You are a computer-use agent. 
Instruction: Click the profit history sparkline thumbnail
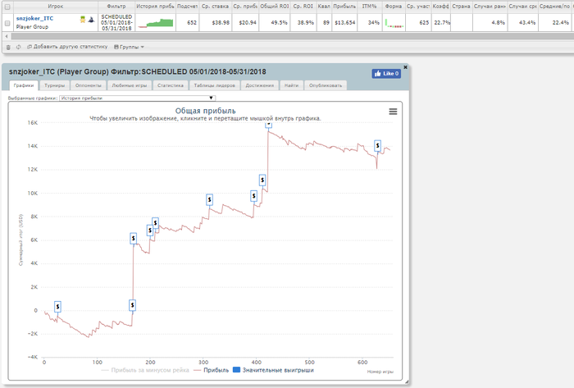click(x=156, y=23)
